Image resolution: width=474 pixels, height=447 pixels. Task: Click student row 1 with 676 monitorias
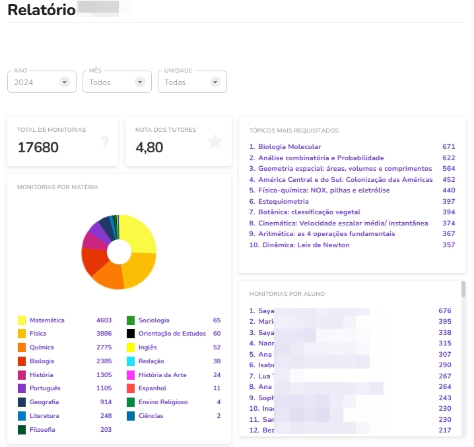(x=350, y=311)
